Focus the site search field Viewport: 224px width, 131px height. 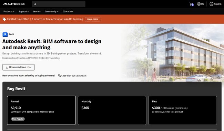[x=59, y=4]
